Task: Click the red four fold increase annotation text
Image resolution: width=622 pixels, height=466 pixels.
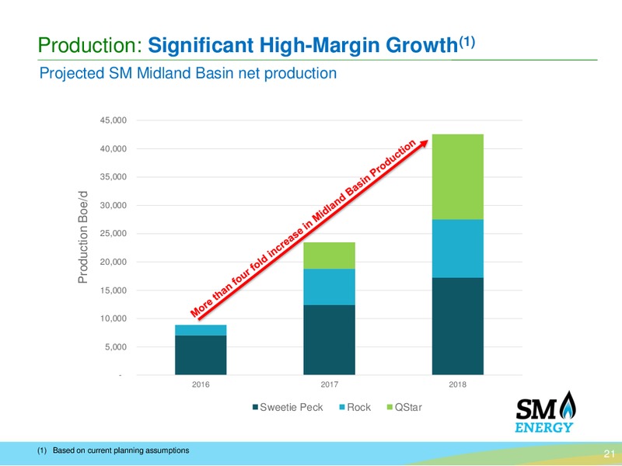Action: click(x=303, y=228)
